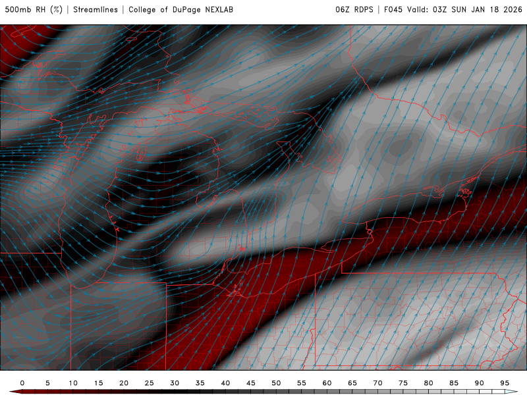The image size is (527, 395).
Task: Click the '50' value on the color scale
Action: click(x=276, y=383)
